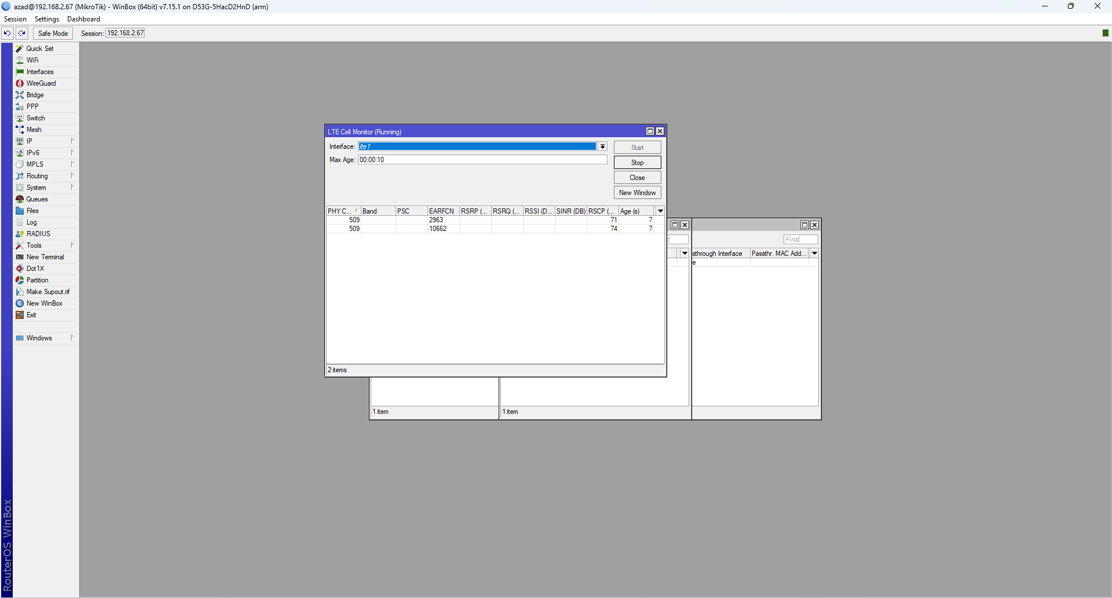
Task: Open the Session menu
Action: (15, 19)
